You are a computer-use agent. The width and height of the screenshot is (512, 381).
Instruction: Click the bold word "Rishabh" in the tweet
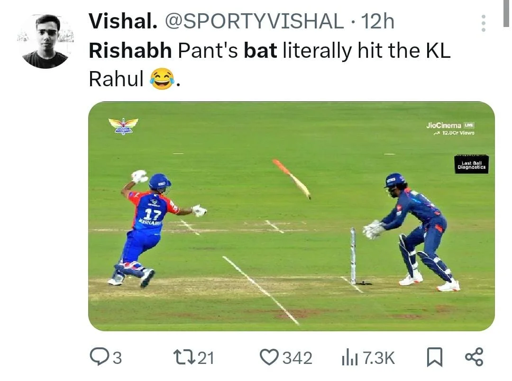(130, 51)
